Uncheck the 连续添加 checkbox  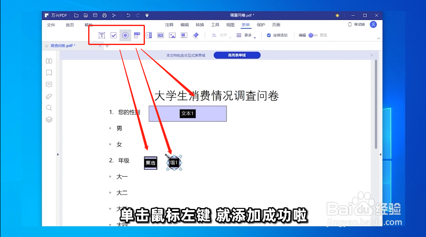pyautogui.click(x=269, y=35)
